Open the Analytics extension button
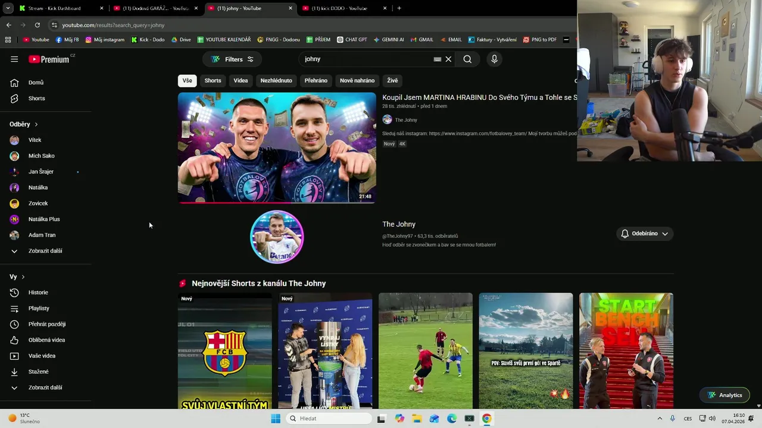 click(x=724, y=395)
